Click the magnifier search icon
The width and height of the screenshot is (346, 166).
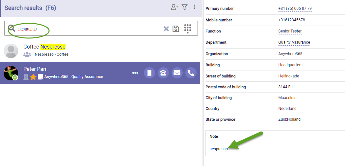[x=12, y=28]
